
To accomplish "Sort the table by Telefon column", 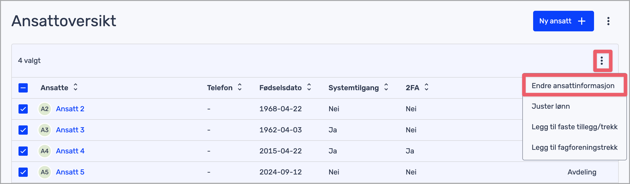I will coord(240,88).
